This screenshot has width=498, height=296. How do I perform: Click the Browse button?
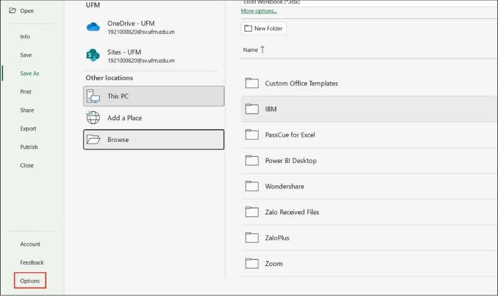coord(154,139)
